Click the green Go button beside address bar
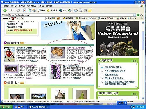Image resolution: width=146 pixels, height=109 pixels. [x=138, y=15]
